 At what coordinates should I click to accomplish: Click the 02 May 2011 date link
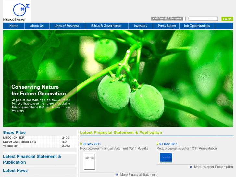click(x=92, y=144)
